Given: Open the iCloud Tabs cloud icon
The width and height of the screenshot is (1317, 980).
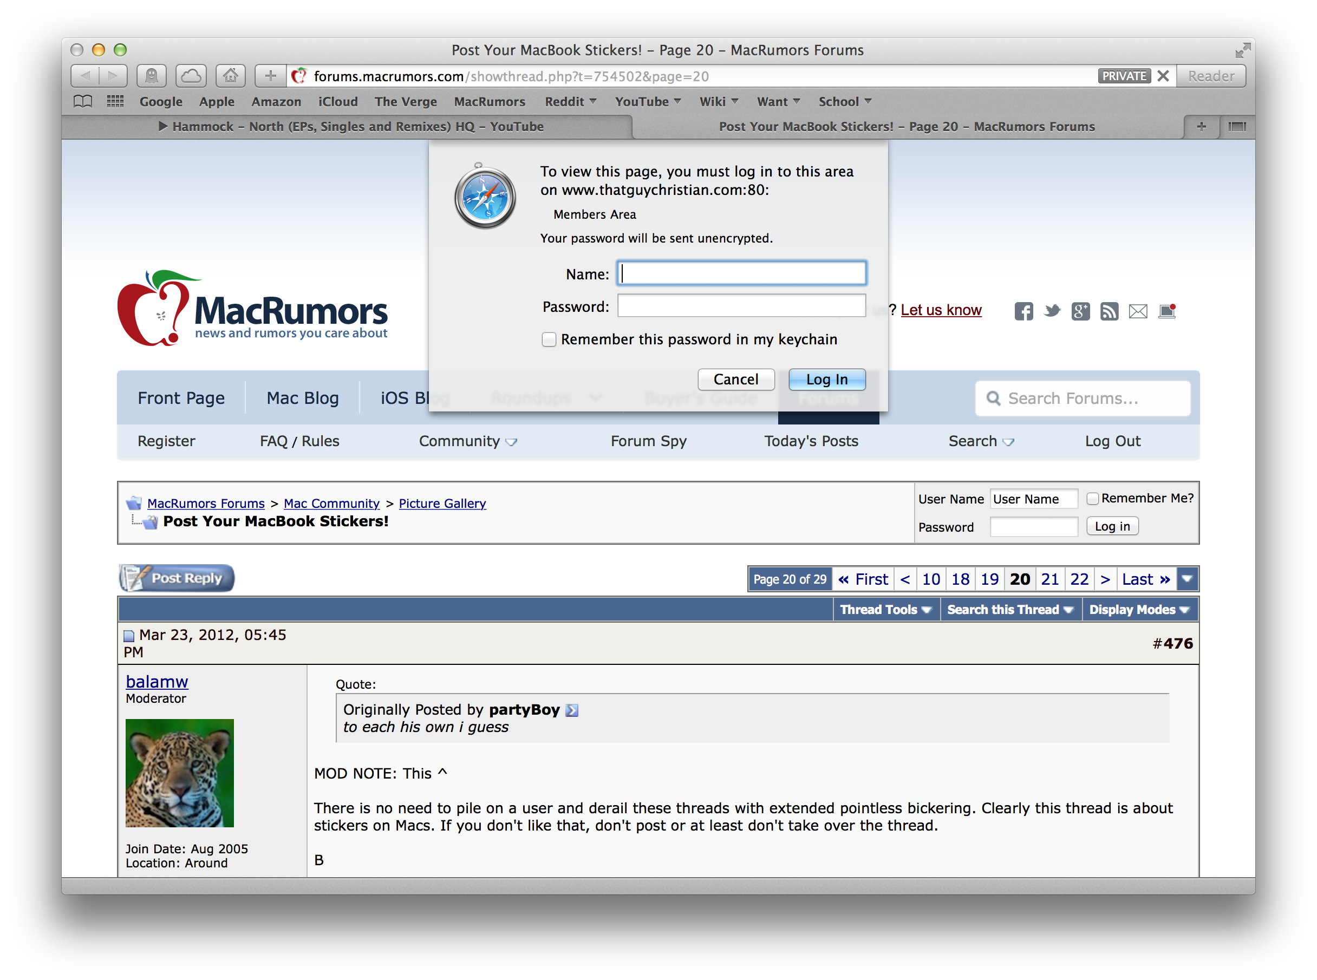Looking at the screenshot, I should [x=191, y=76].
